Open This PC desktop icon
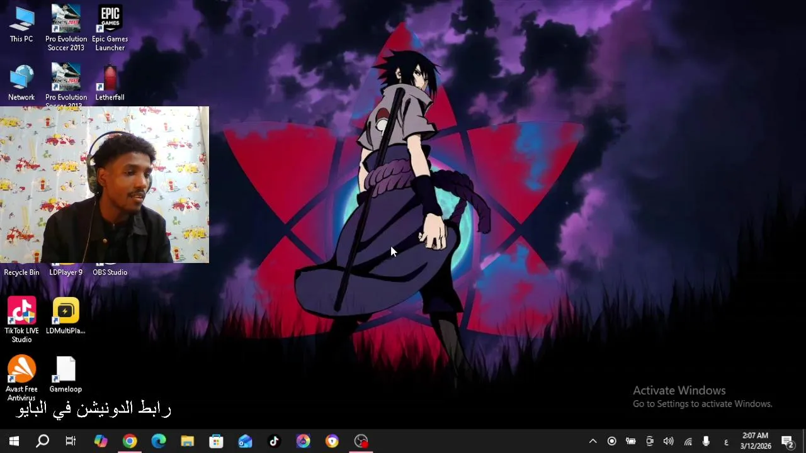The image size is (806, 453). (x=21, y=25)
